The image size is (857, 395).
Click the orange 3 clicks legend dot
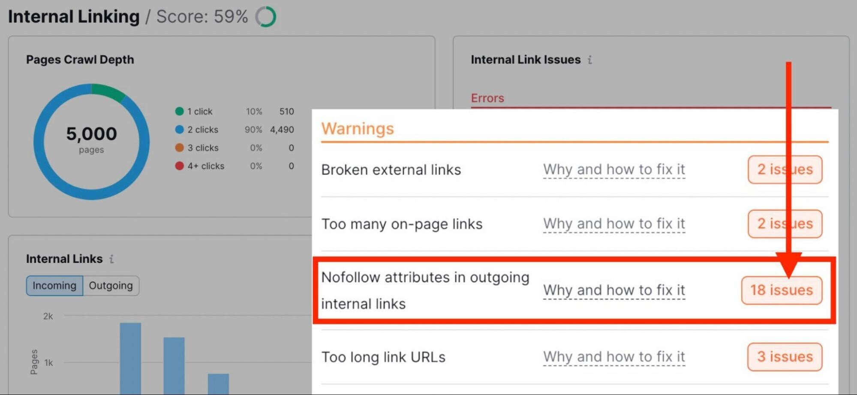[x=179, y=148]
